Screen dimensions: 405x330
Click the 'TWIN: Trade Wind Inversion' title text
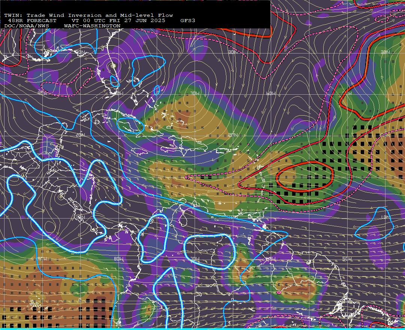53,15
